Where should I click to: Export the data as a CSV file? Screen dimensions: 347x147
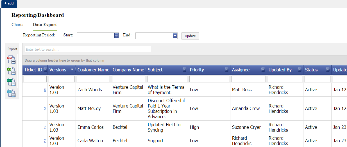click(x=12, y=93)
